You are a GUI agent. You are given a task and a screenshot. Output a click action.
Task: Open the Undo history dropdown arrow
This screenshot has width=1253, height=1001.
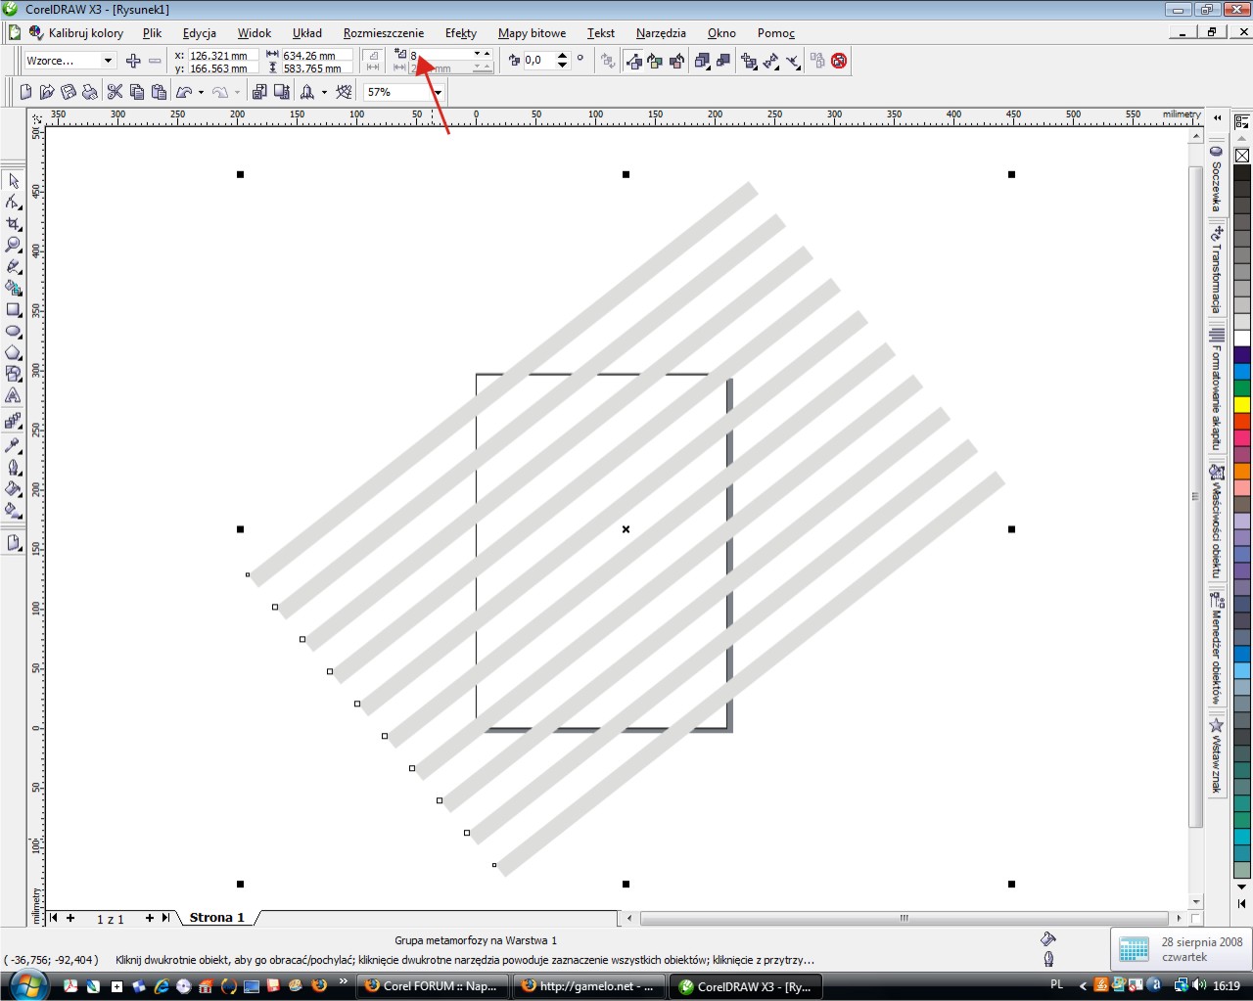click(201, 92)
